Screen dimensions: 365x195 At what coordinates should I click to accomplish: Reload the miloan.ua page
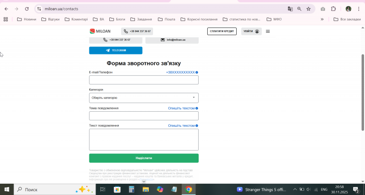click(27, 9)
